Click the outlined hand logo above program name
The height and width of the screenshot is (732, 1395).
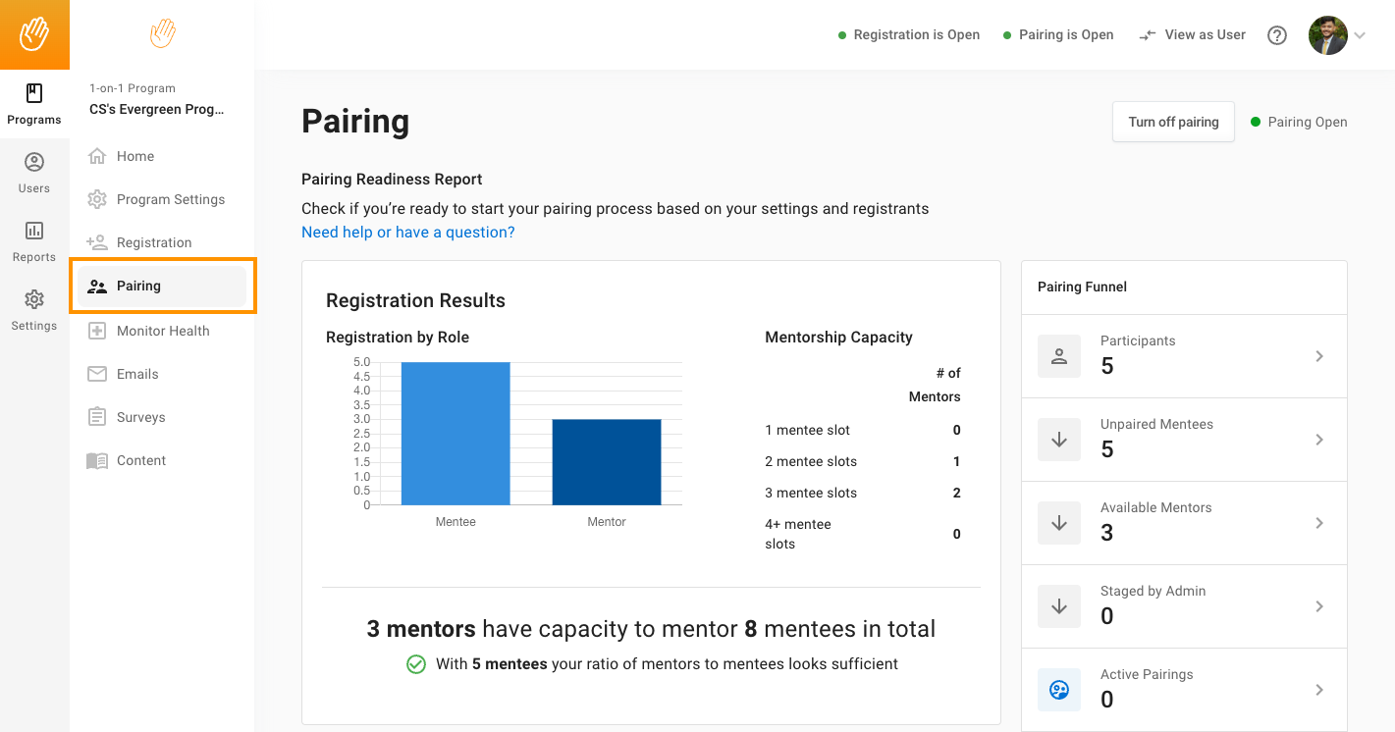click(162, 34)
